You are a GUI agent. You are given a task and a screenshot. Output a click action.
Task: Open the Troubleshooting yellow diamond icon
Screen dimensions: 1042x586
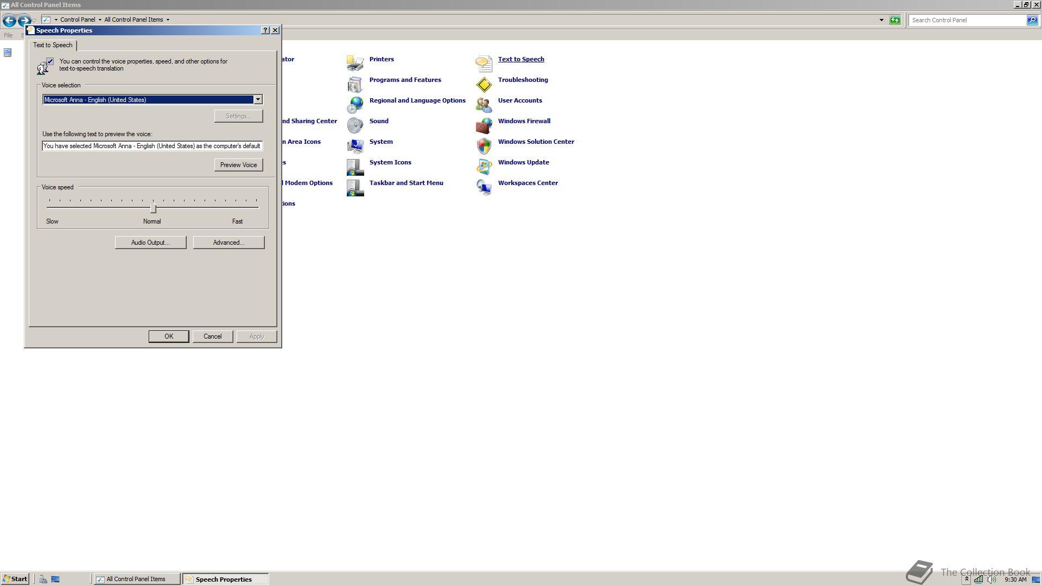(484, 84)
